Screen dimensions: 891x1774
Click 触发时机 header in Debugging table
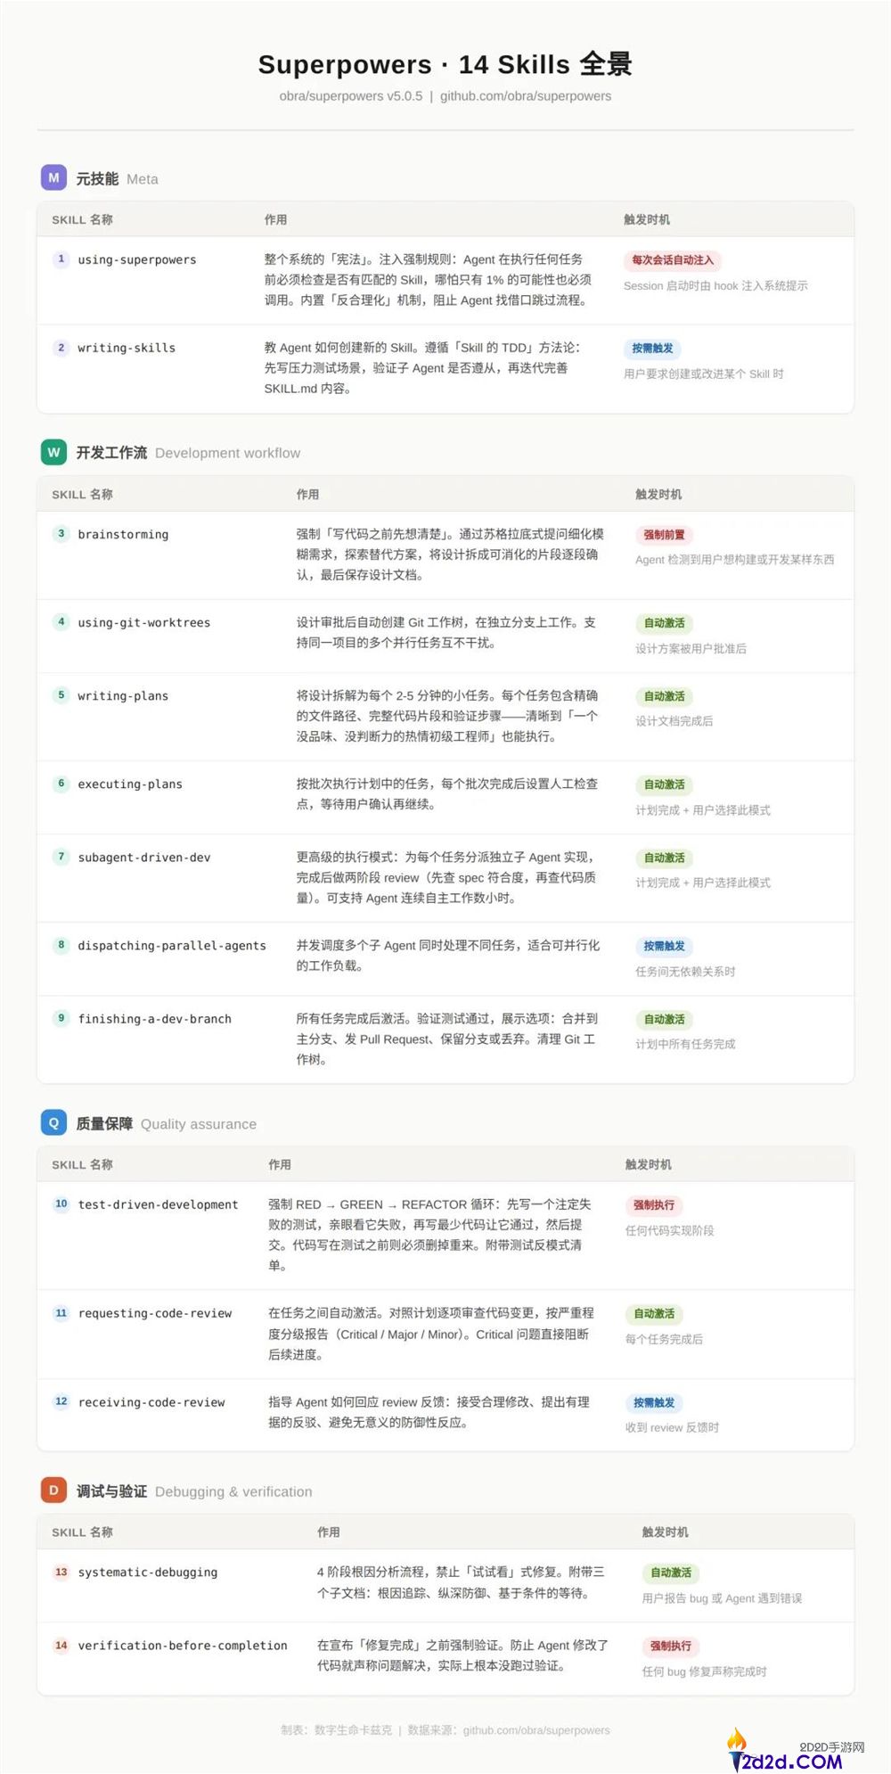pos(665,1532)
